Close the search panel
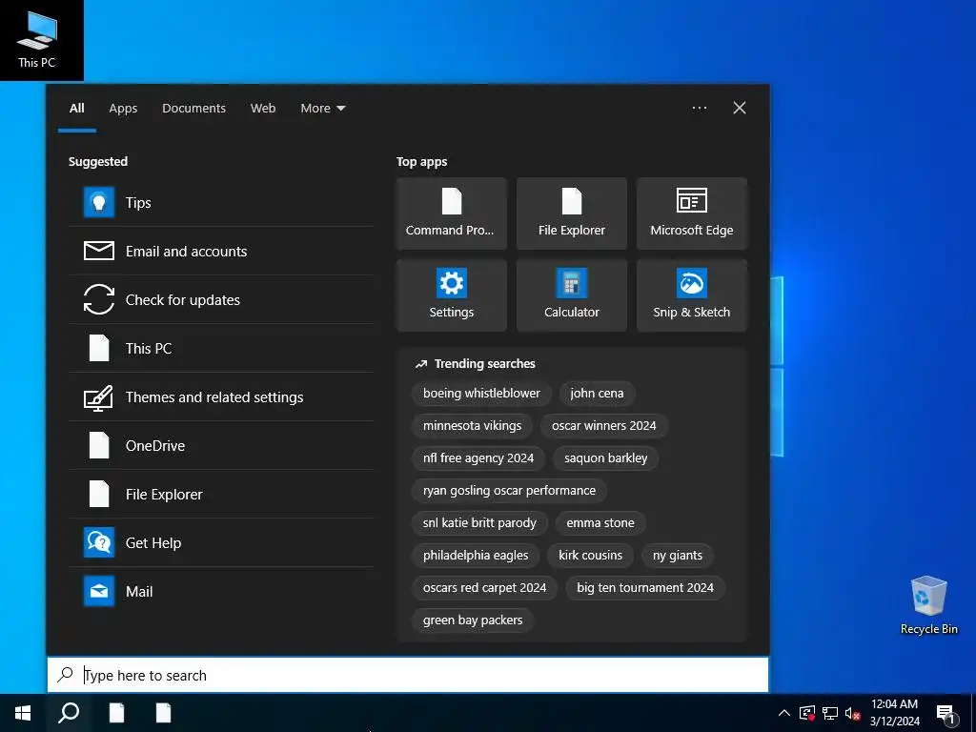This screenshot has width=976, height=732. (740, 108)
